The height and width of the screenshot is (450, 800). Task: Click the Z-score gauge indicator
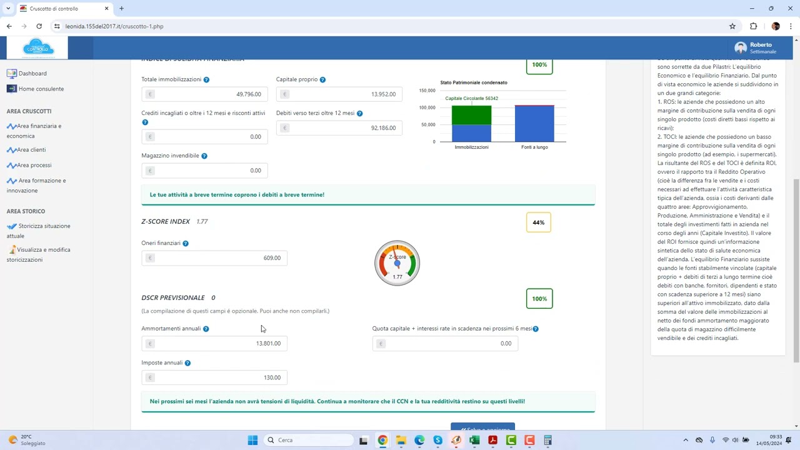(397, 263)
